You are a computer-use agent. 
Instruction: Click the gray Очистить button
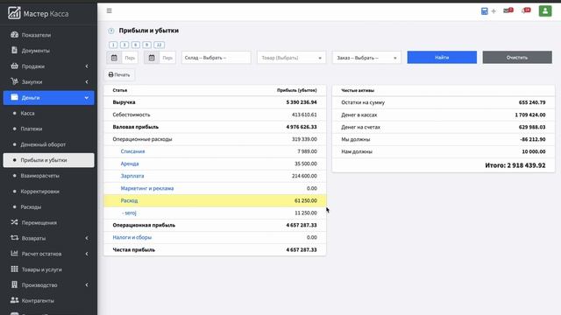click(x=517, y=57)
